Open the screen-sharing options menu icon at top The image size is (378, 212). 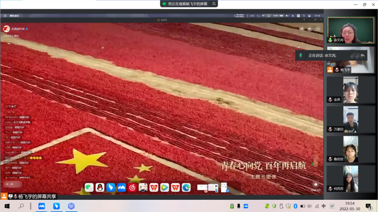click(214, 4)
